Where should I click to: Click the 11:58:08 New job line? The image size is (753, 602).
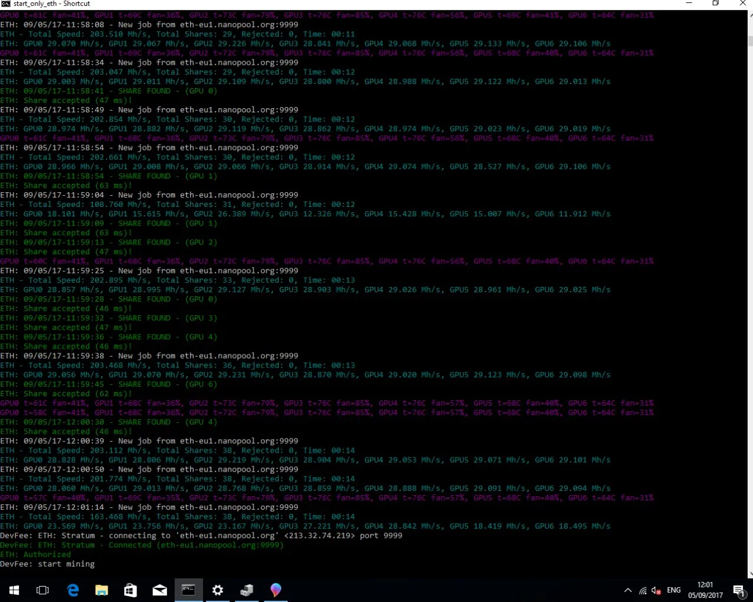(149, 25)
